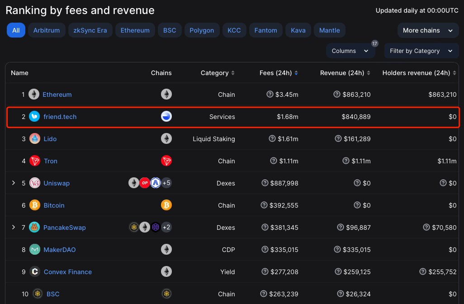Screen dimensions: 464x304
Task: Click the PancakeSwap bunny logo
Action: (34, 228)
